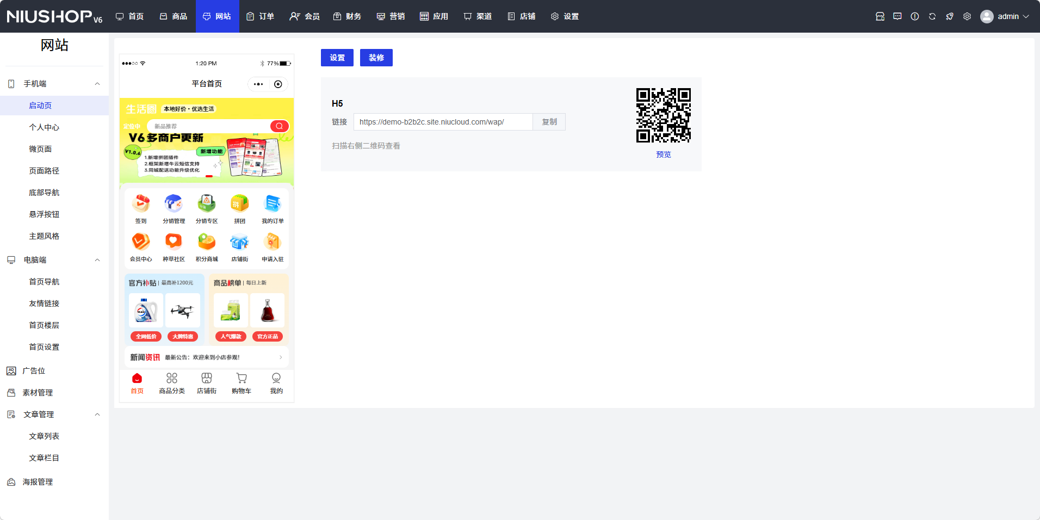Screen dimensions: 1040x520
Task: Tap the 分销管理 icon in the phone preview
Action: tap(174, 203)
